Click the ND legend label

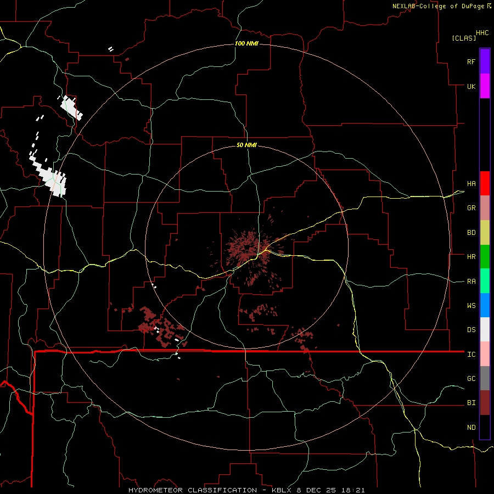(471, 428)
